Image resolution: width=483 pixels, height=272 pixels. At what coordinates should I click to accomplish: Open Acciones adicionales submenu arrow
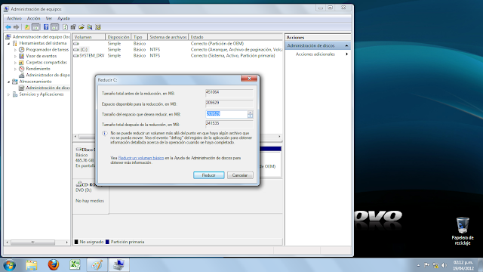(x=347, y=54)
